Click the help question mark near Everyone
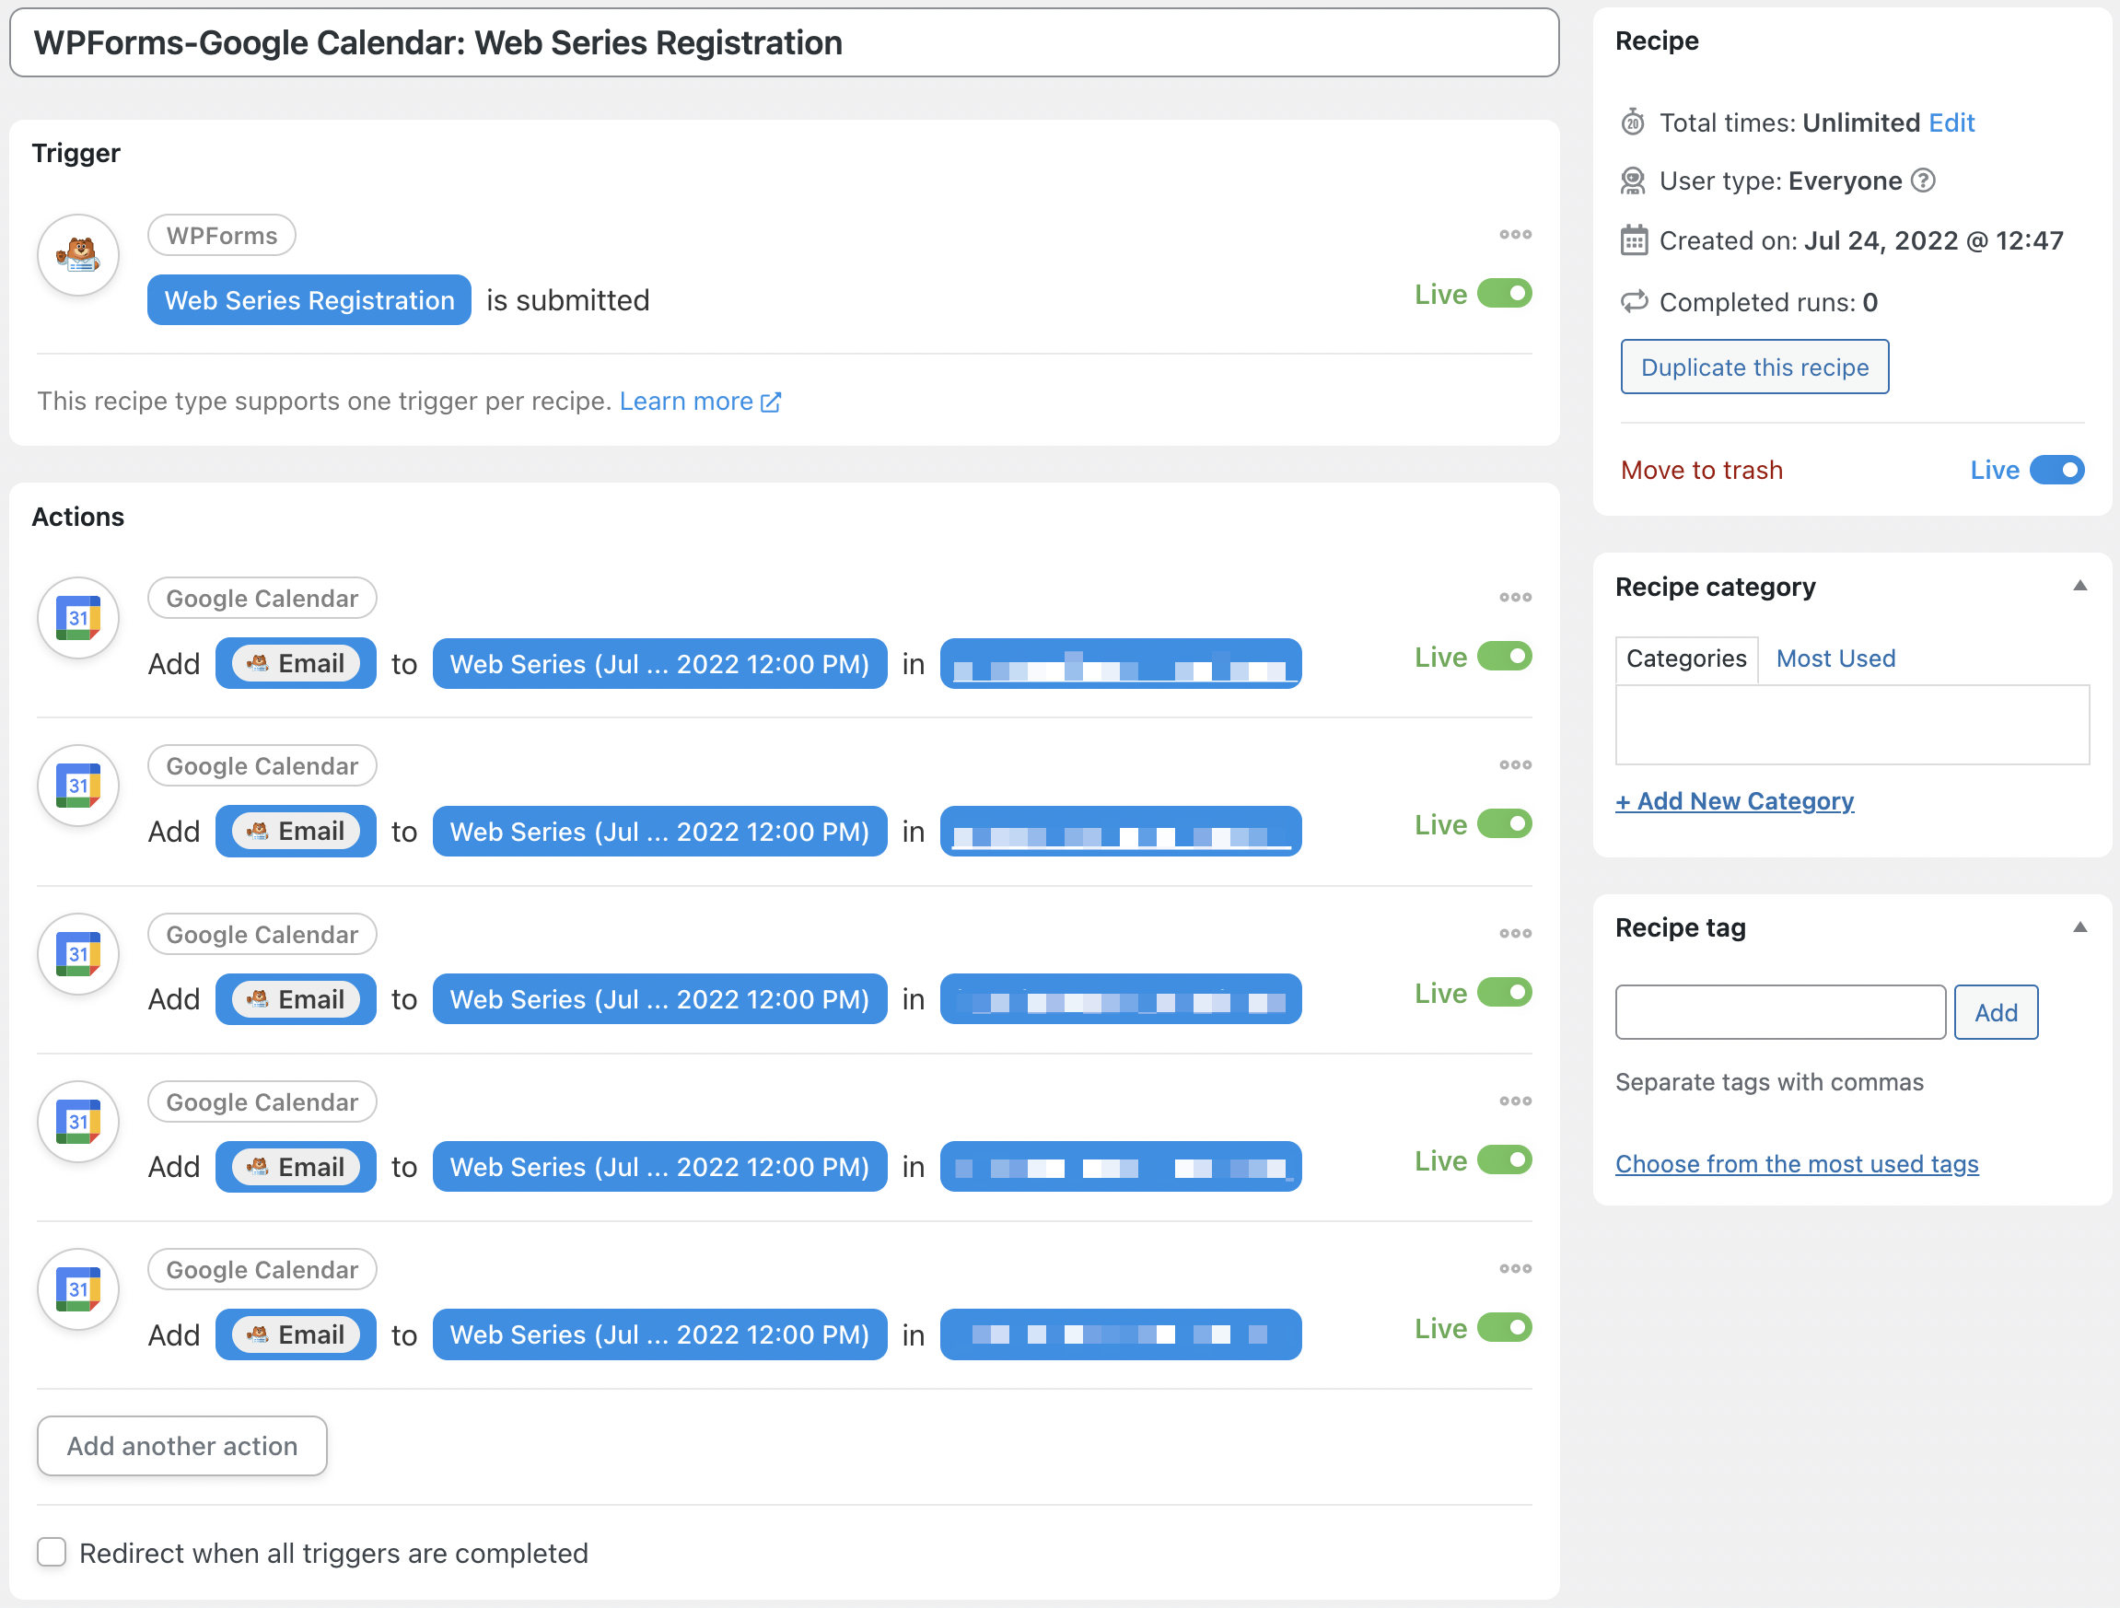The height and width of the screenshot is (1608, 2120). (x=1923, y=181)
